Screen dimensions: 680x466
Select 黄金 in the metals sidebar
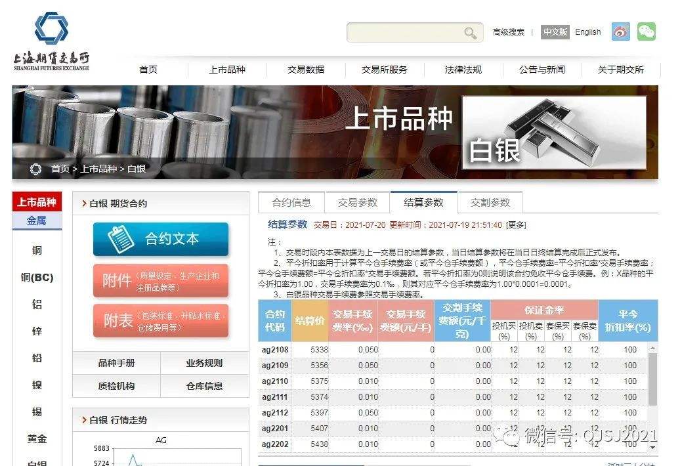pos(37,438)
